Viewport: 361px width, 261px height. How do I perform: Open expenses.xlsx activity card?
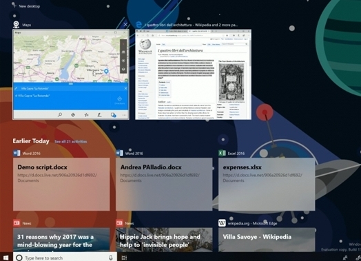pyautogui.click(x=267, y=184)
